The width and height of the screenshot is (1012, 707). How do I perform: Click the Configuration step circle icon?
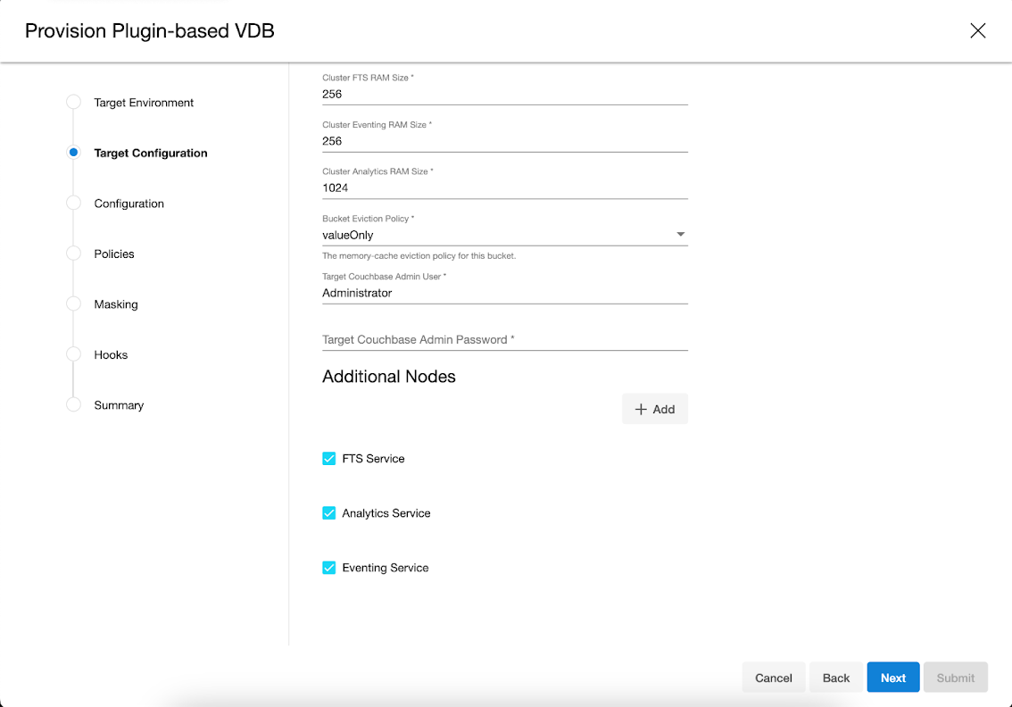pyautogui.click(x=74, y=204)
